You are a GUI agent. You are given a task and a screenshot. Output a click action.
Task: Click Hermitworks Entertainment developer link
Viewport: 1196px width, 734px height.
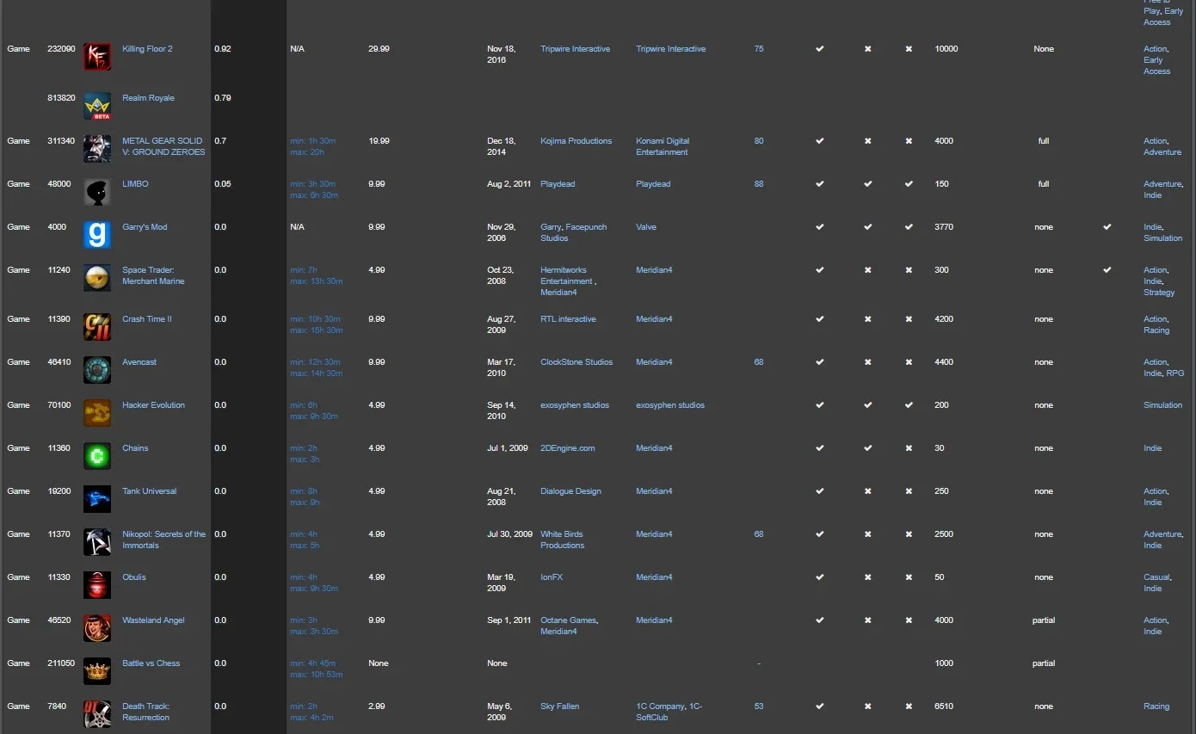(566, 275)
